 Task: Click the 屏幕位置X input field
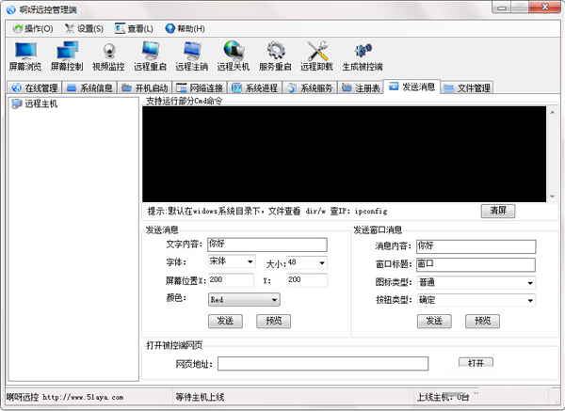tap(231, 280)
